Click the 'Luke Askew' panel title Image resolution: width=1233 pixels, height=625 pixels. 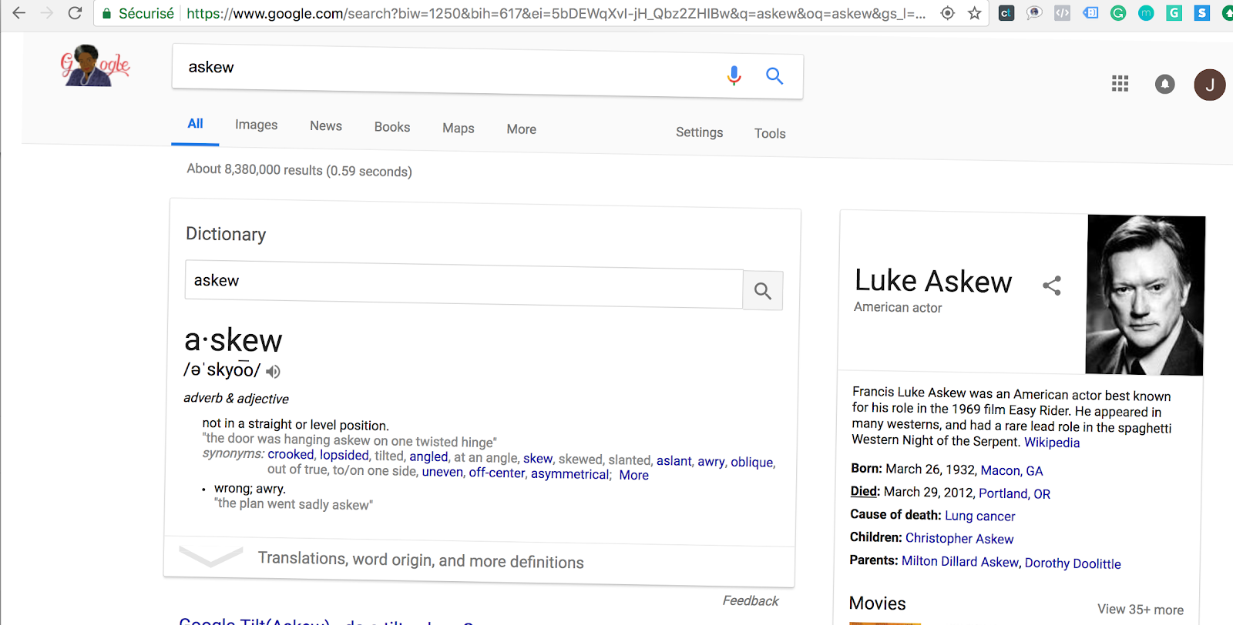pyautogui.click(x=933, y=282)
